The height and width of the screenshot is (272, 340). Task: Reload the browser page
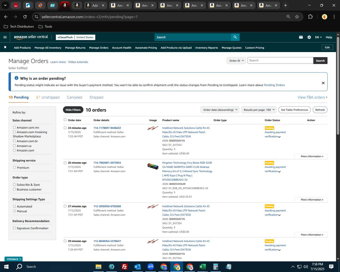click(x=25, y=17)
